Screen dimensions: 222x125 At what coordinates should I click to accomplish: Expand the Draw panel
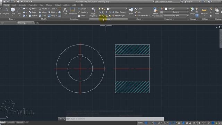click(12, 19)
